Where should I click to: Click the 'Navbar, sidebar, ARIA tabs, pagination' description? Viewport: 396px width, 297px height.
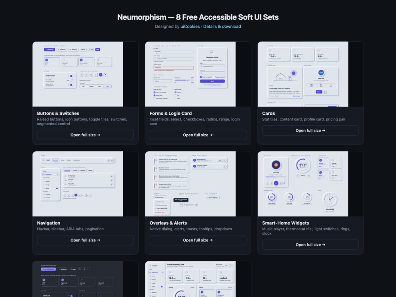click(70, 229)
